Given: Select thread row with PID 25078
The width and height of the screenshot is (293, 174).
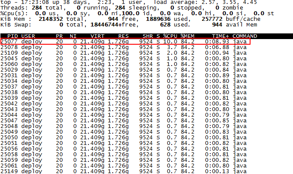Looking at the screenshot, I should pyautogui.click(x=124, y=47).
